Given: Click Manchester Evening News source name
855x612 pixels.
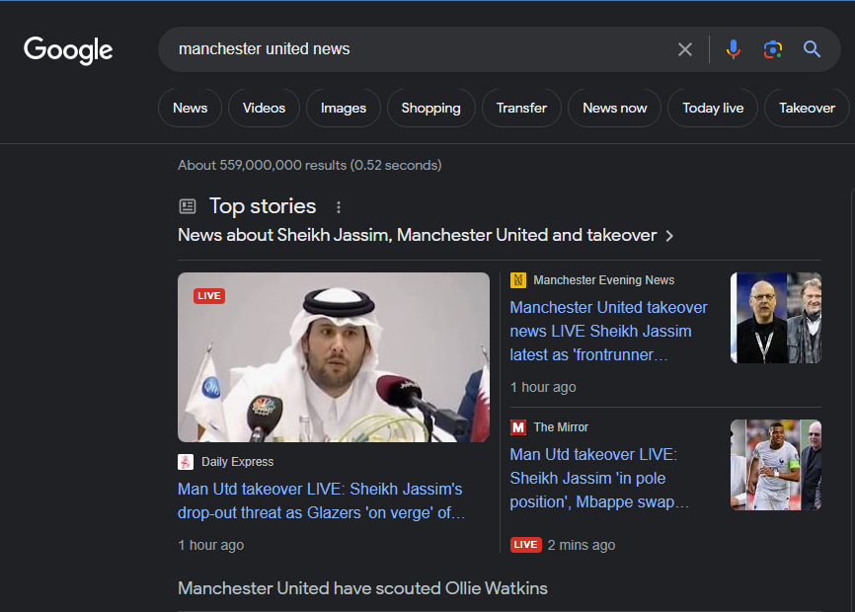Looking at the screenshot, I should point(603,280).
